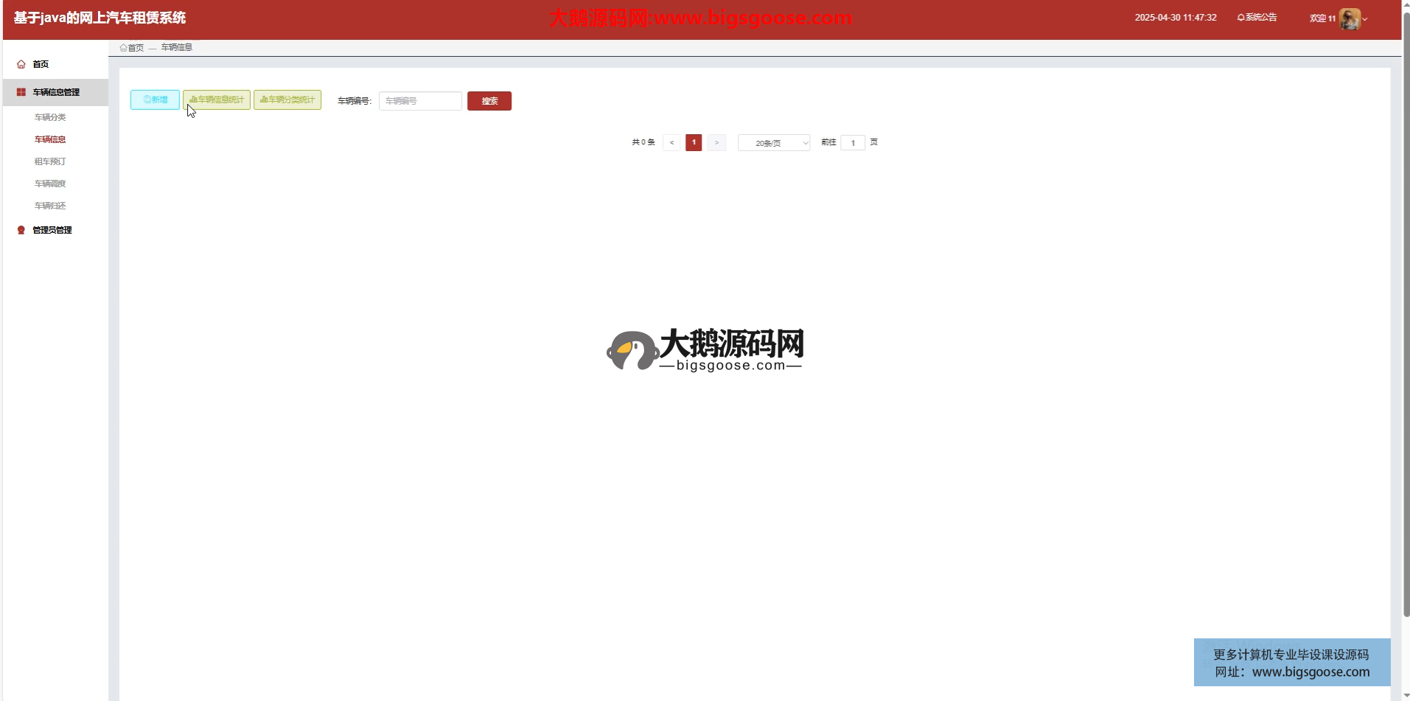The height and width of the screenshot is (701, 1410).
Task: Click page number 1 in pagination
Action: [694, 142]
